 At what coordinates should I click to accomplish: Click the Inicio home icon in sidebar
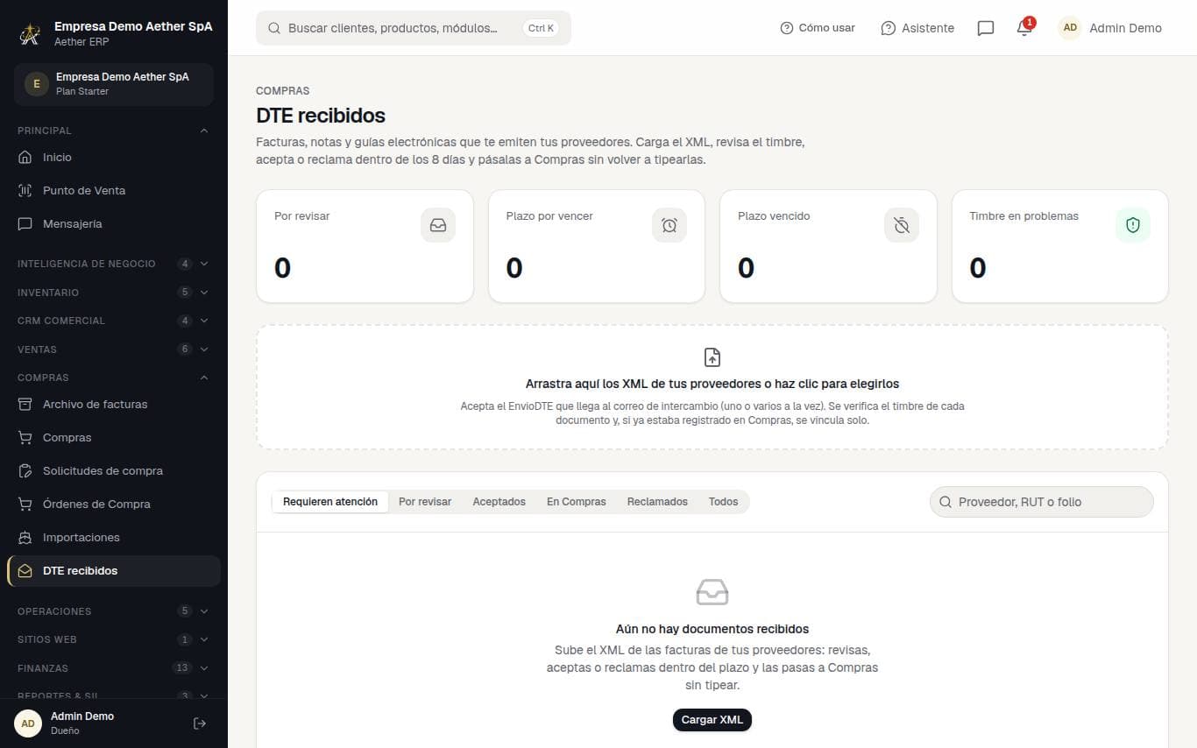tap(25, 158)
